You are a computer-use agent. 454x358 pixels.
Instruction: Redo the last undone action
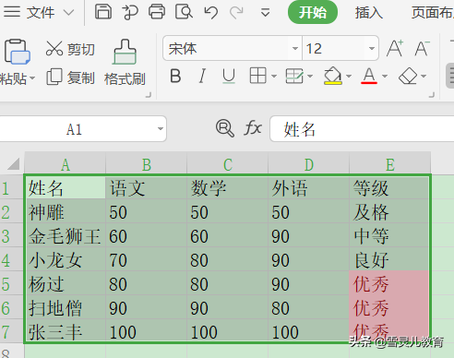236,13
